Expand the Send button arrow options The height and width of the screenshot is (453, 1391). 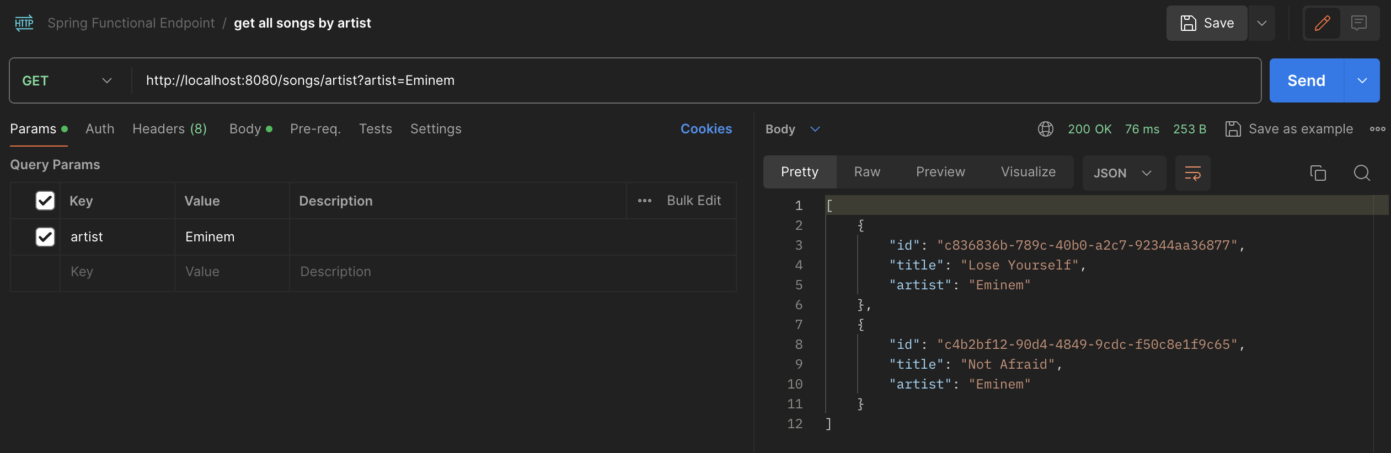[x=1362, y=81]
